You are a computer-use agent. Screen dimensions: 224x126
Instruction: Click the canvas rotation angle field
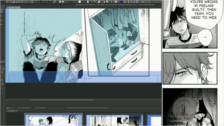tap(26, 108)
